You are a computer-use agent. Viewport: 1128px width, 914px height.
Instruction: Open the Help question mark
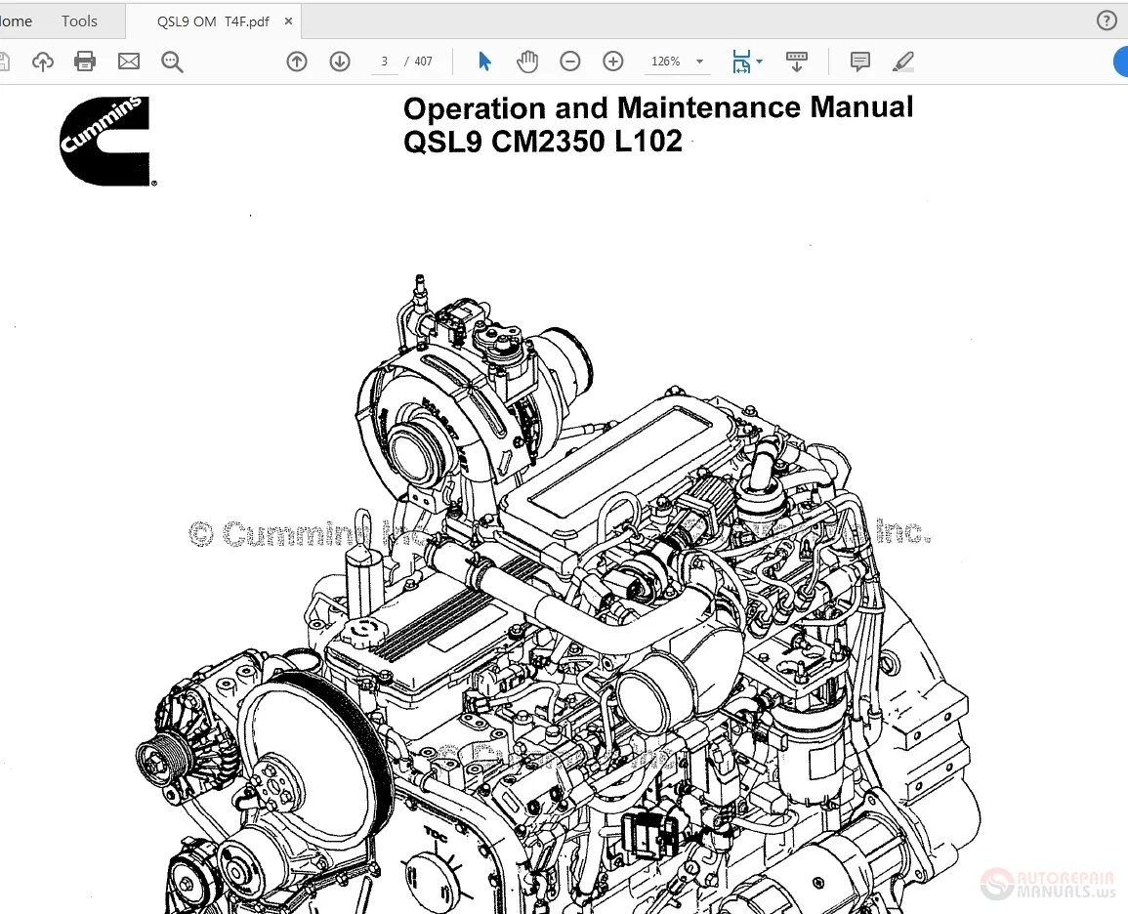point(1107,21)
